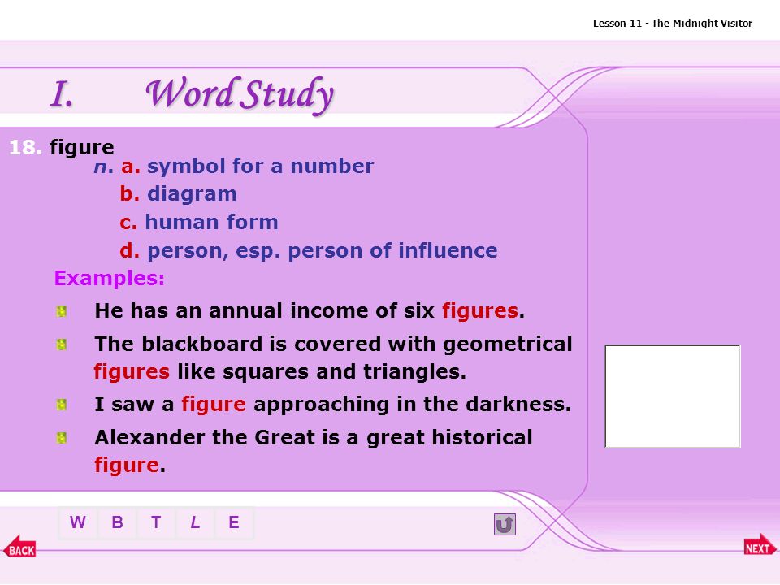Screen dimensions: 780x585
Task: Open the T tab
Action: [156, 522]
